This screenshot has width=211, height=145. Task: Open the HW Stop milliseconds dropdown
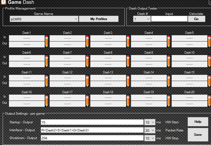click(150, 138)
